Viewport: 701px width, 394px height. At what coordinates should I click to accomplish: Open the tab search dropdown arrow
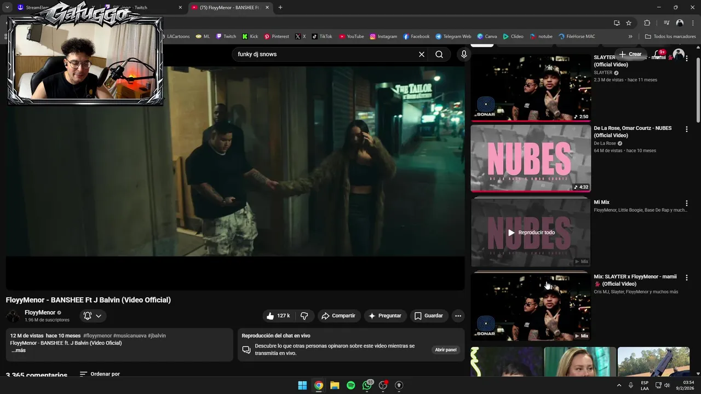[7, 8]
